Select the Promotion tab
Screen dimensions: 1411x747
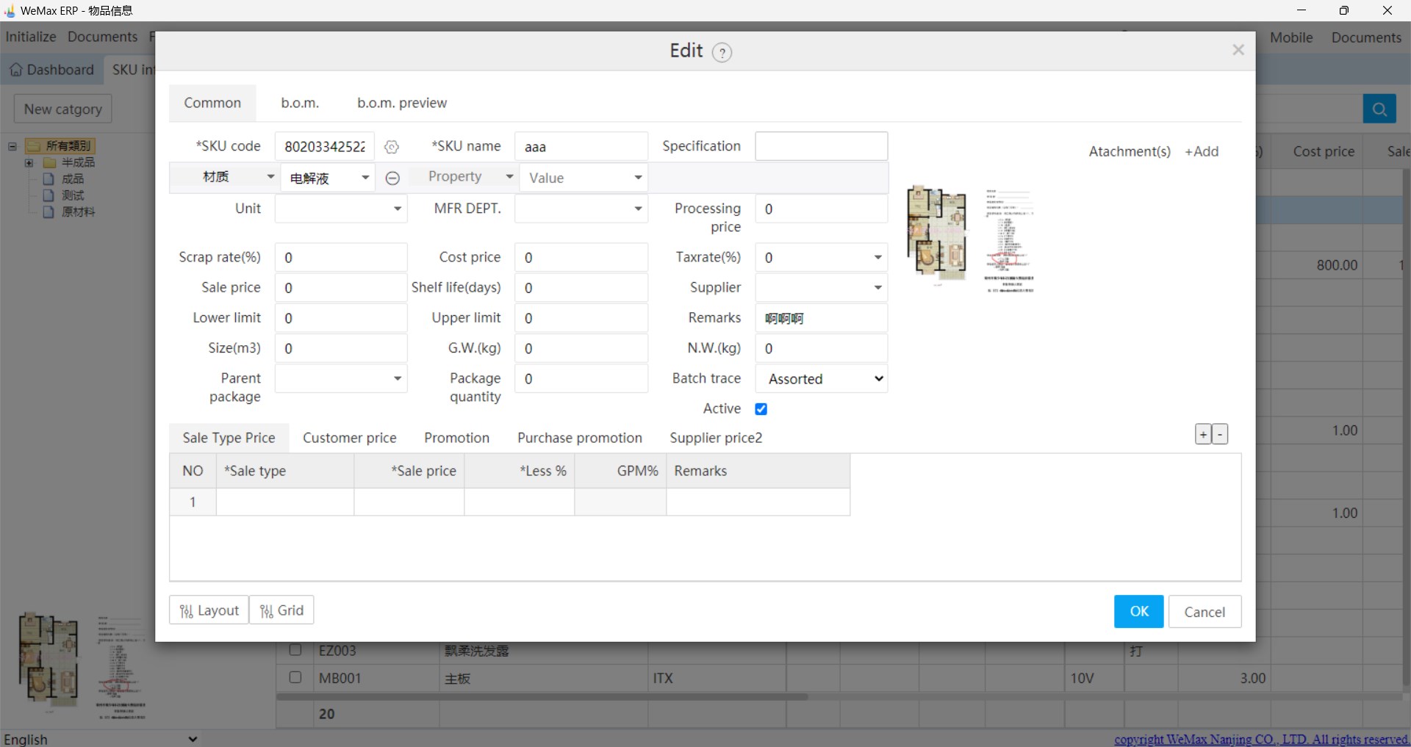(457, 438)
